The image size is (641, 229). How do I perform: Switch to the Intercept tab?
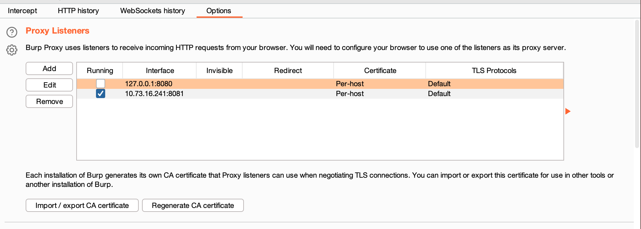[22, 11]
